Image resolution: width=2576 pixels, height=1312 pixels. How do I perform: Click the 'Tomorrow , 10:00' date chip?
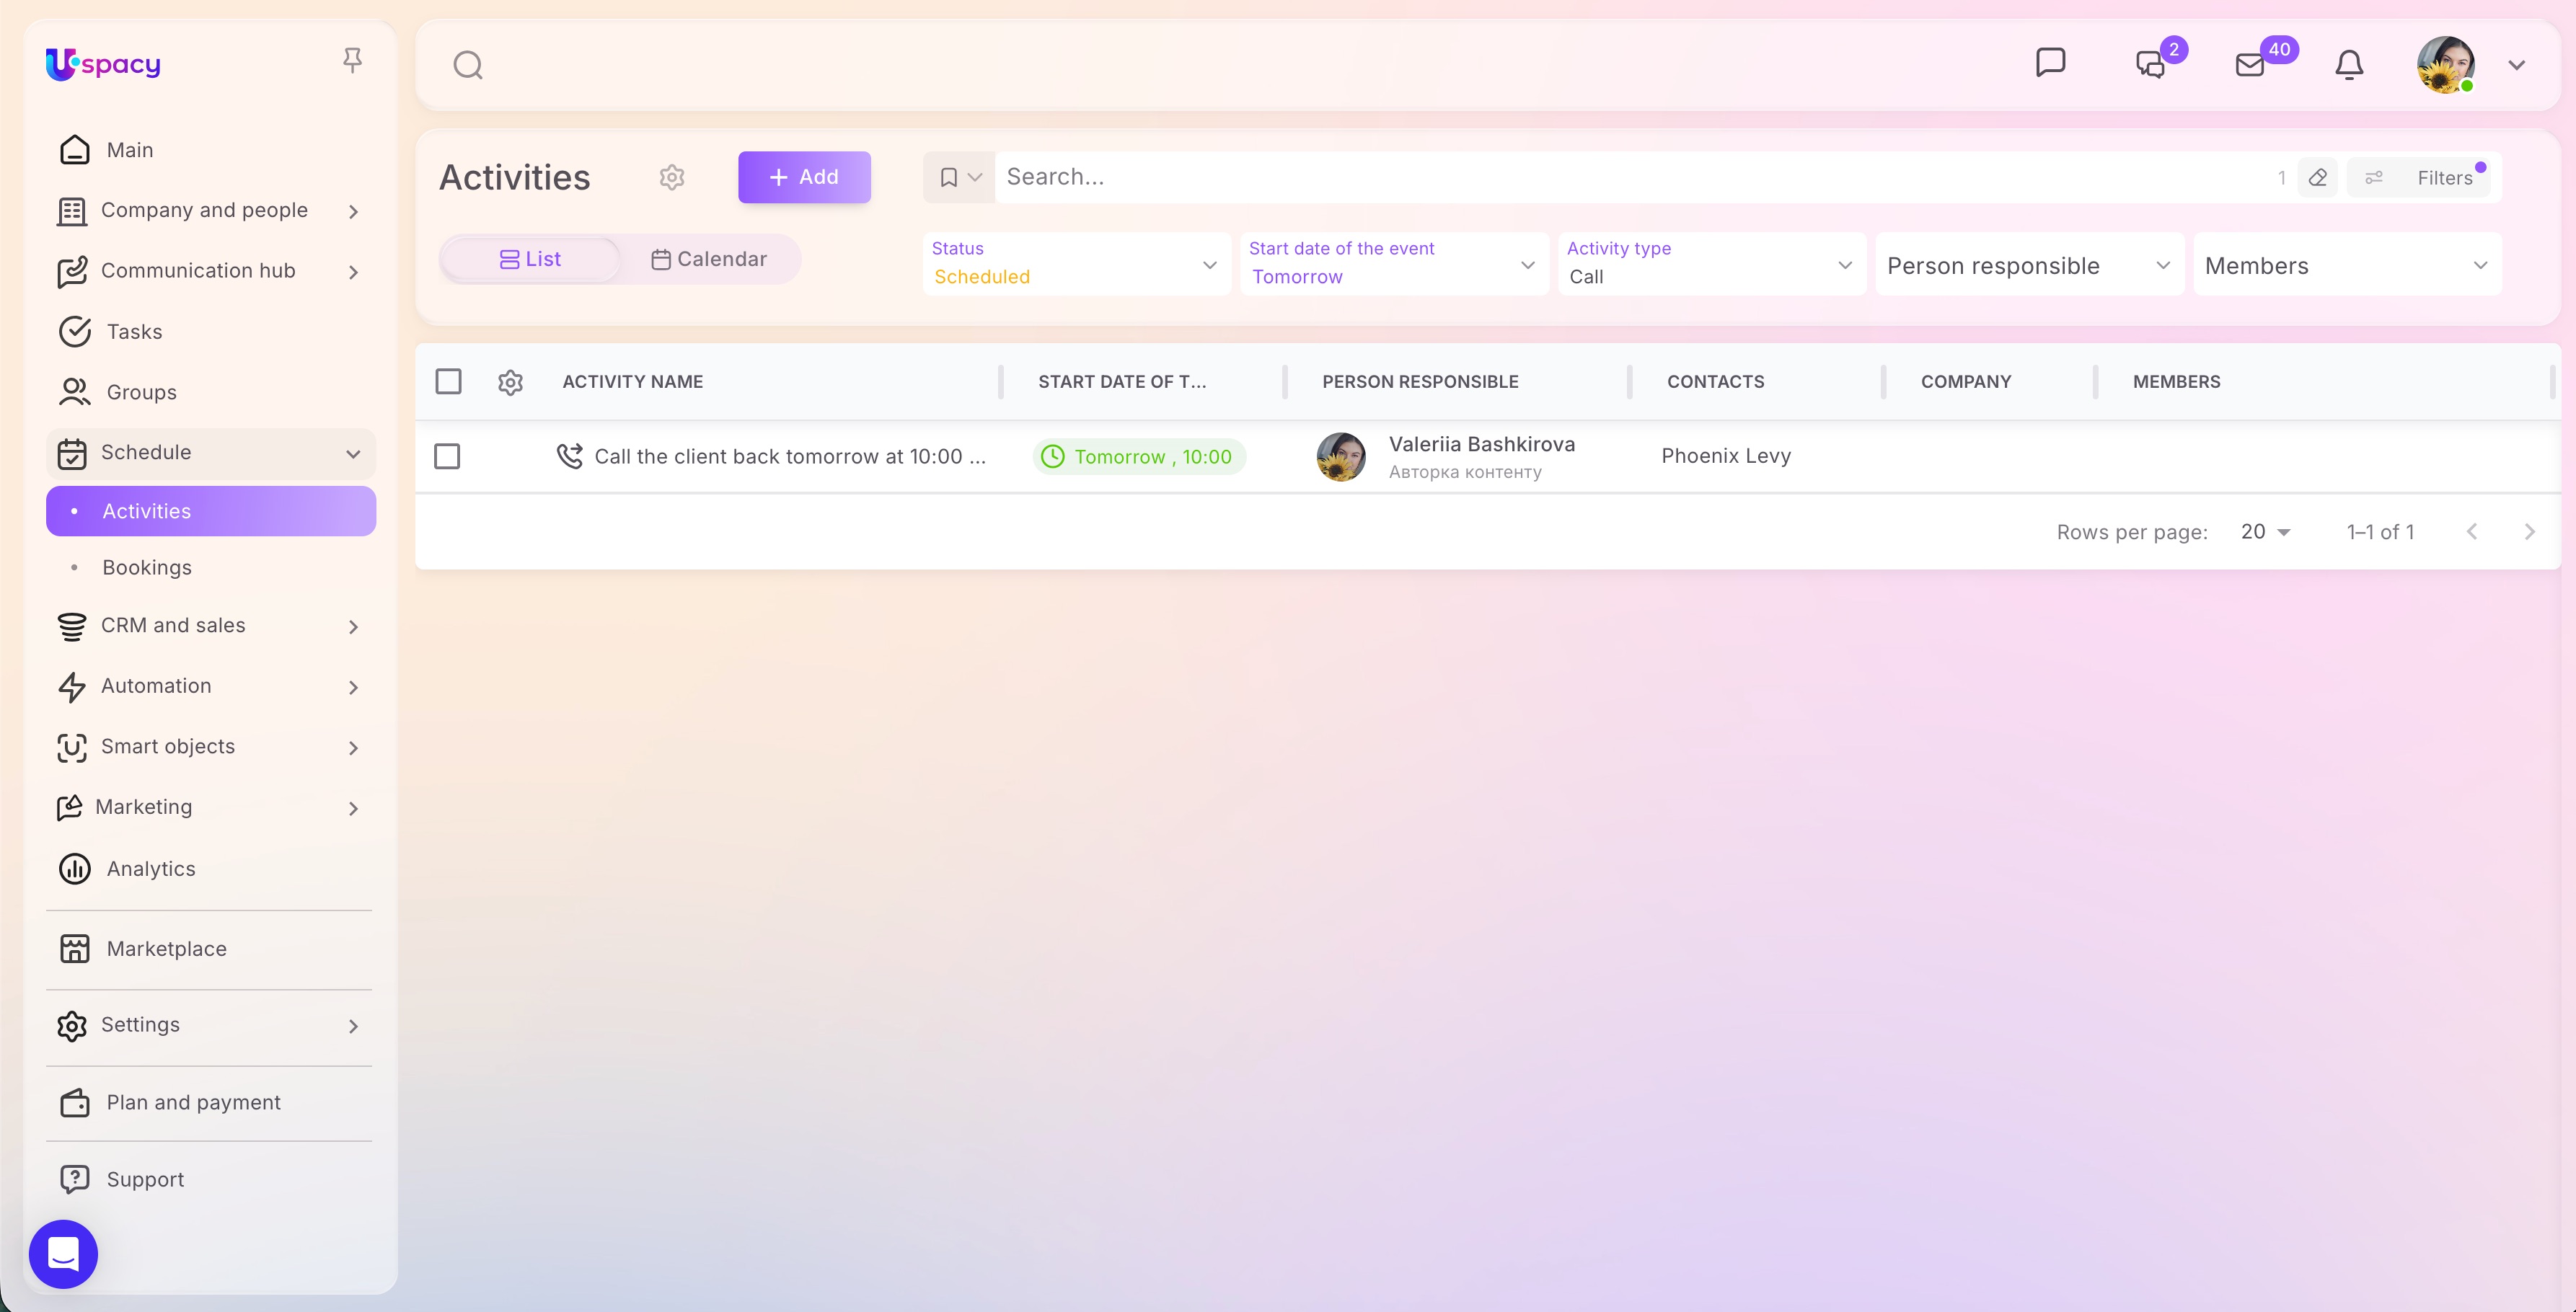1139,456
